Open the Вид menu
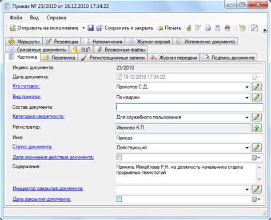 click(x=34, y=18)
